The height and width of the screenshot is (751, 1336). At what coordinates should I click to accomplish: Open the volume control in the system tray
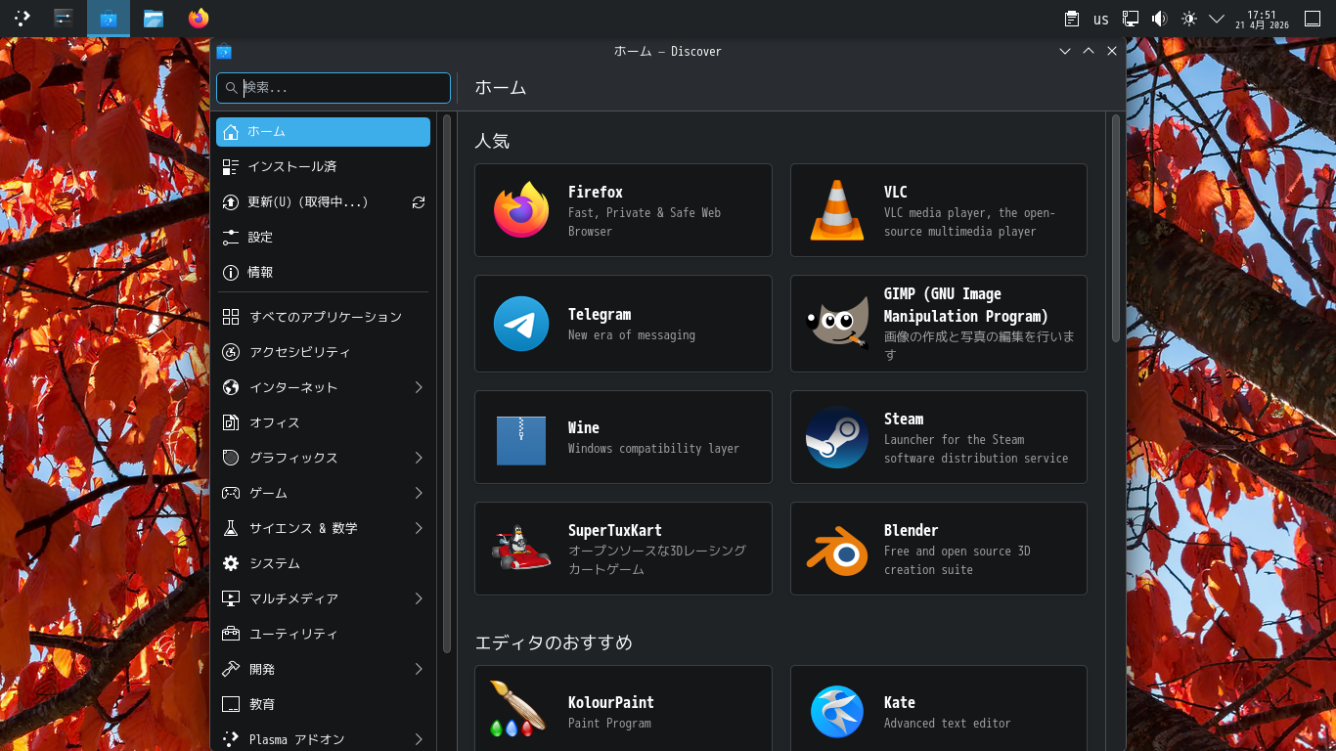point(1159,19)
